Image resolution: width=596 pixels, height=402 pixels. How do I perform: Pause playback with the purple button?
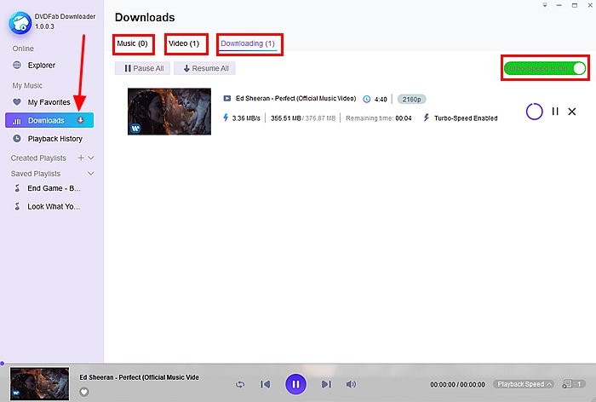coord(295,385)
